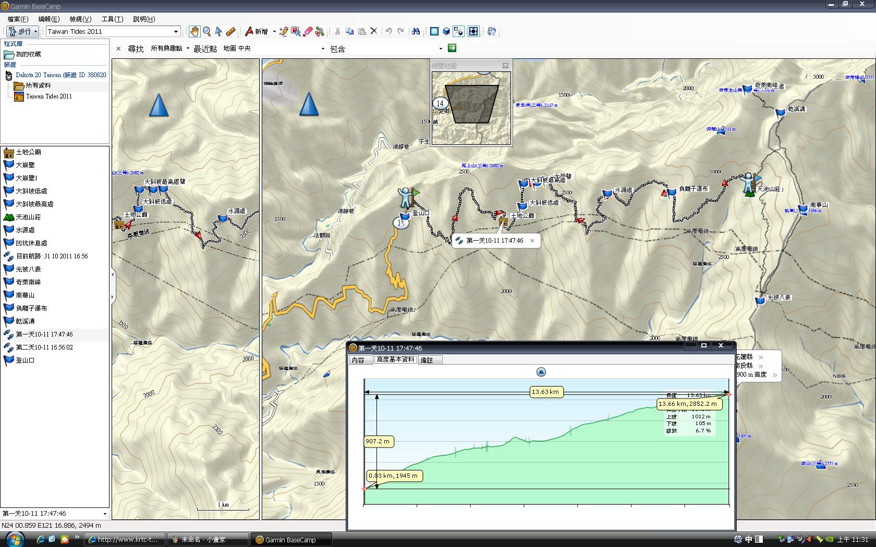Toggle the split 2D/3D view icon
This screenshot has height=547, width=876.
pyautogui.click(x=458, y=31)
